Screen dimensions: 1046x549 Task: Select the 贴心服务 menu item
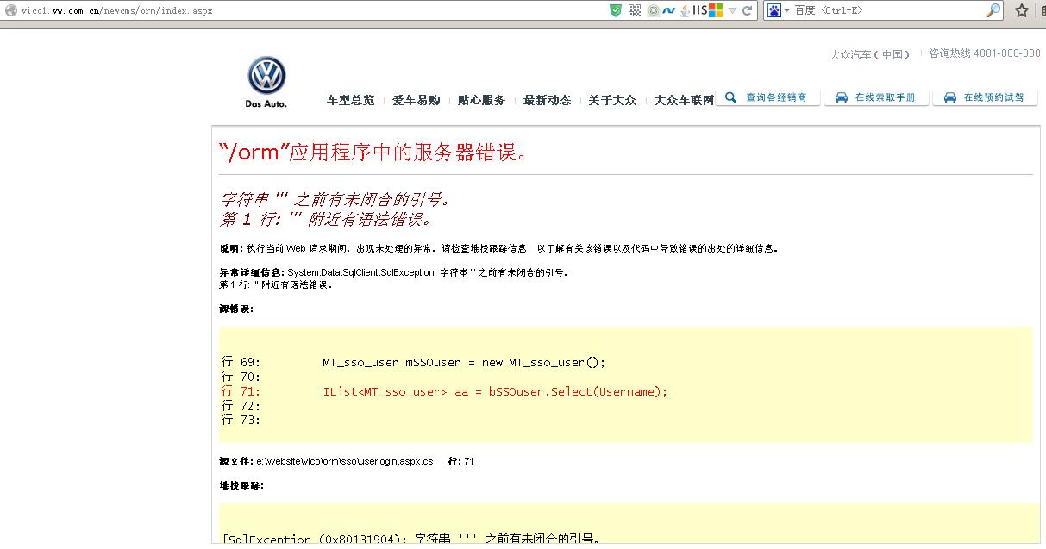[x=481, y=100]
